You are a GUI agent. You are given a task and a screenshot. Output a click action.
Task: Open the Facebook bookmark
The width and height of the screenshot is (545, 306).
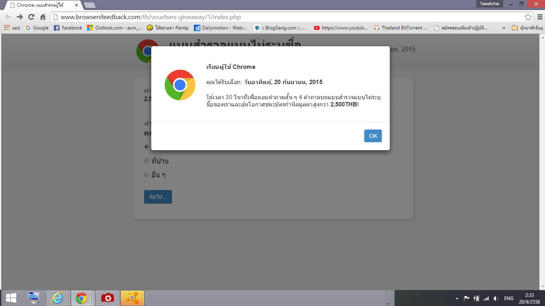point(68,28)
